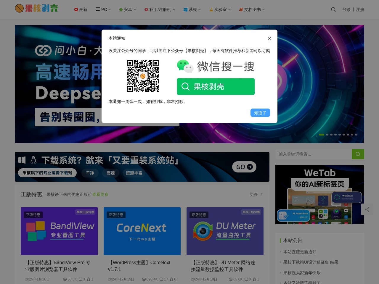Click views icon on BandiView card
This screenshot has width=379, height=284.
(x=65, y=279)
